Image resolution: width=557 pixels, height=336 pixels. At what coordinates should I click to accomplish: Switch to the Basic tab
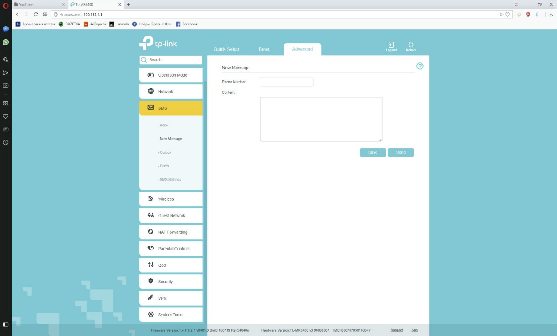(x=264, y=49)
